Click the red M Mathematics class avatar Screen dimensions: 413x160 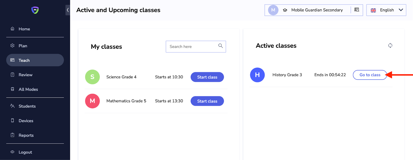(x=92, y=101)
